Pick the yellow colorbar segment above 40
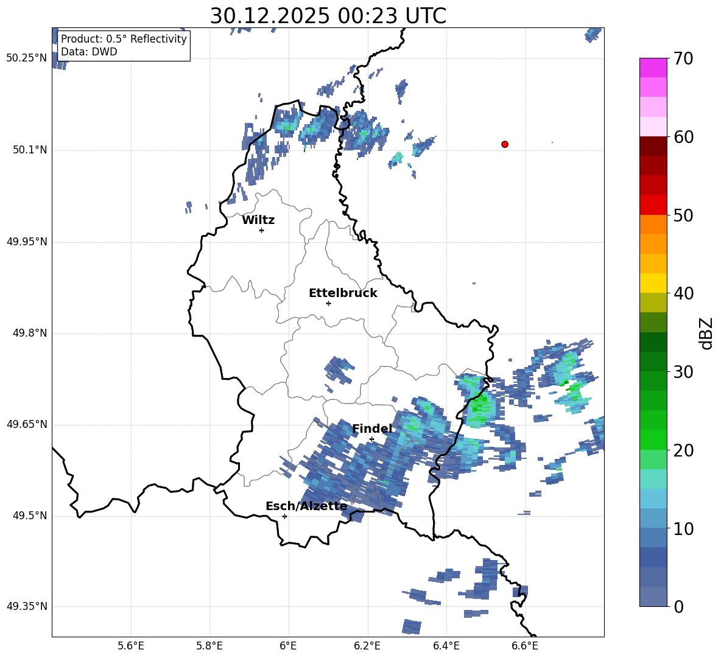 (x=653, y=283)
